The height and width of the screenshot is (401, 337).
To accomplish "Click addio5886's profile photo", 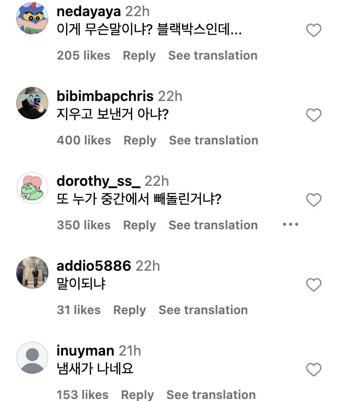I will click(x=32, y=273).
